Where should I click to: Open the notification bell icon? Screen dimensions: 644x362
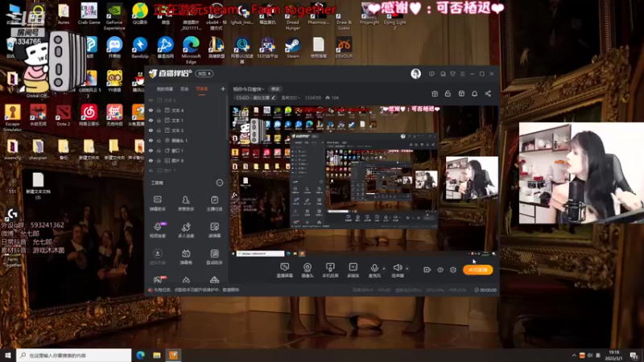point(474,93)
